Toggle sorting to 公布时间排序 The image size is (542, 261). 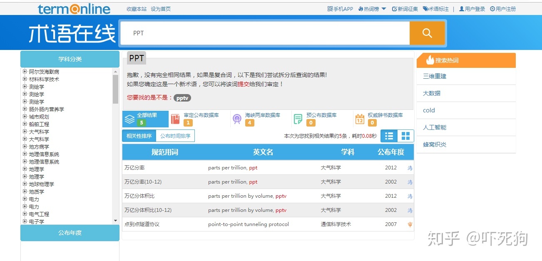point(175,135)
